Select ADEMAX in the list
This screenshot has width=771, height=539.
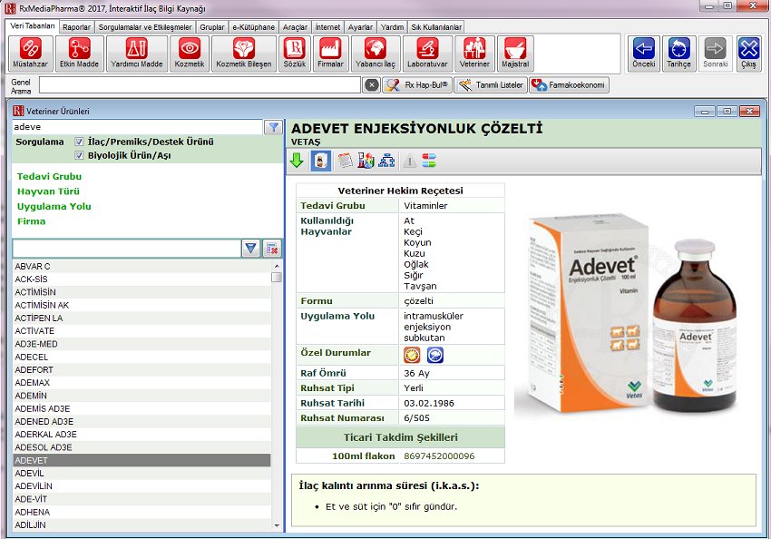point(142,383)
